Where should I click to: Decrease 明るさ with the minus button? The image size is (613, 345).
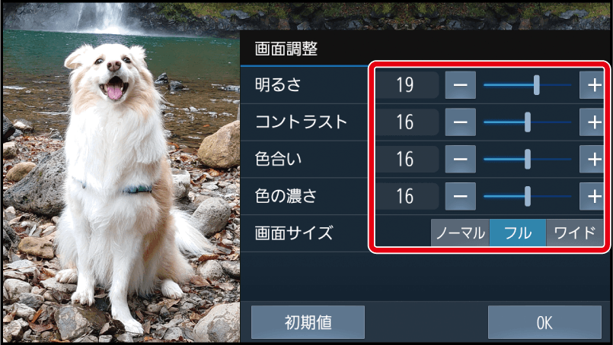click(x=461, y=85)
